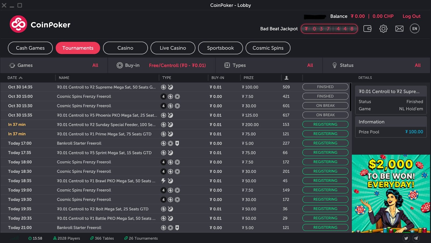Change language with the EN icon
Viewport: 431px width, 243px height.
[x=415, y=29]
